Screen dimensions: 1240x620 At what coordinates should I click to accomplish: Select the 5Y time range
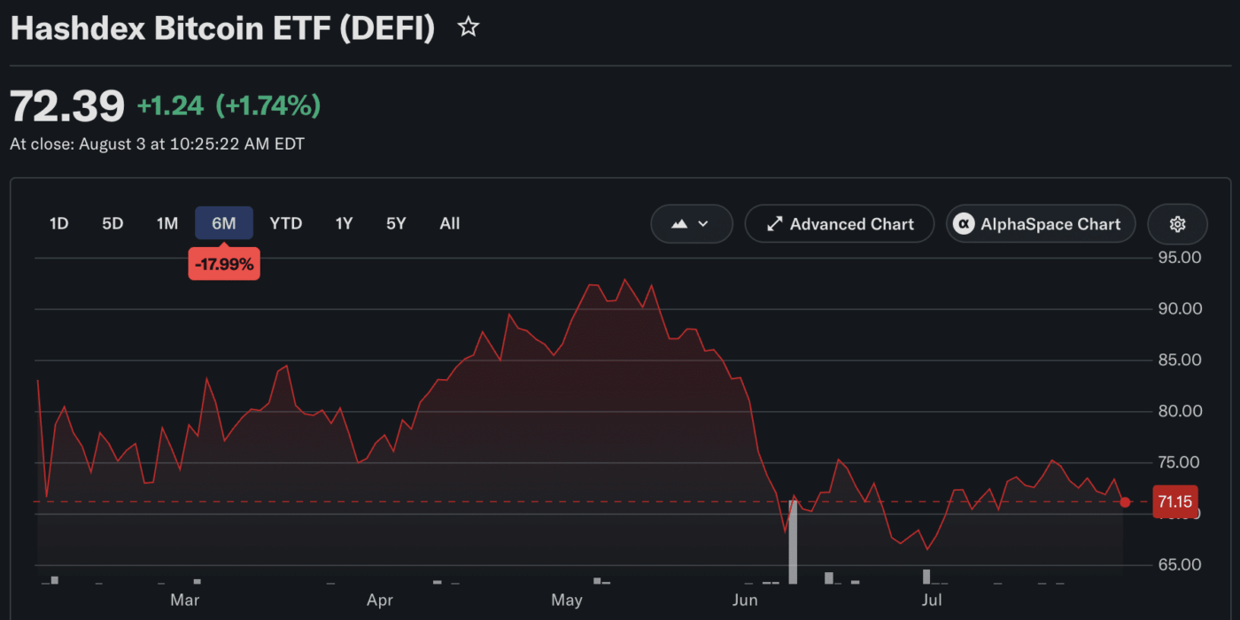(x=396, y=223)
